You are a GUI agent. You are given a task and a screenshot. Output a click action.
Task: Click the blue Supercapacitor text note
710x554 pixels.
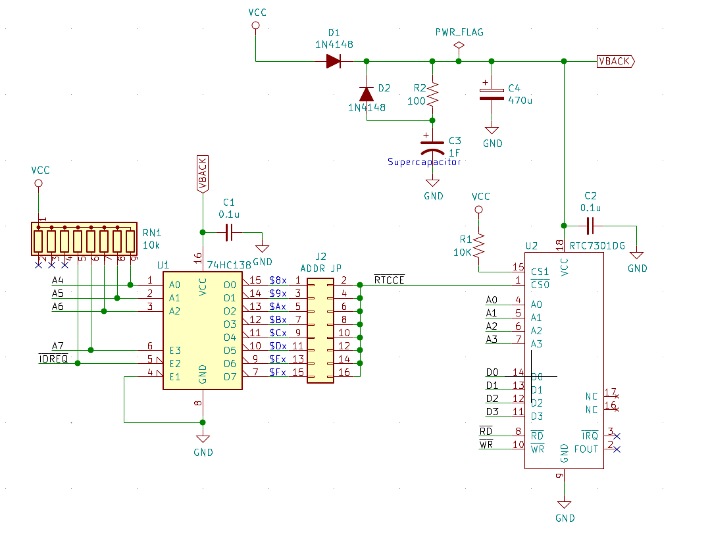coord(424,162)
